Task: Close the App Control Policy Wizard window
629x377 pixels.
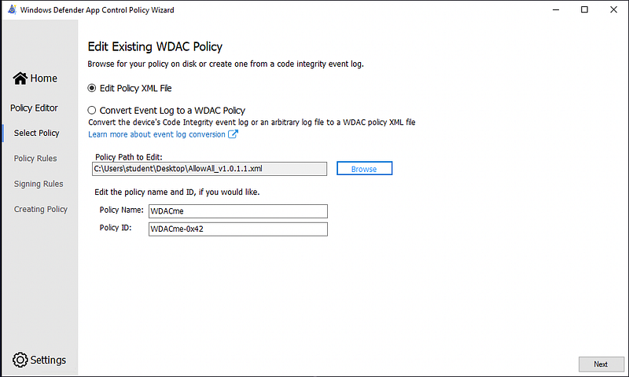Action: (612, 9)
